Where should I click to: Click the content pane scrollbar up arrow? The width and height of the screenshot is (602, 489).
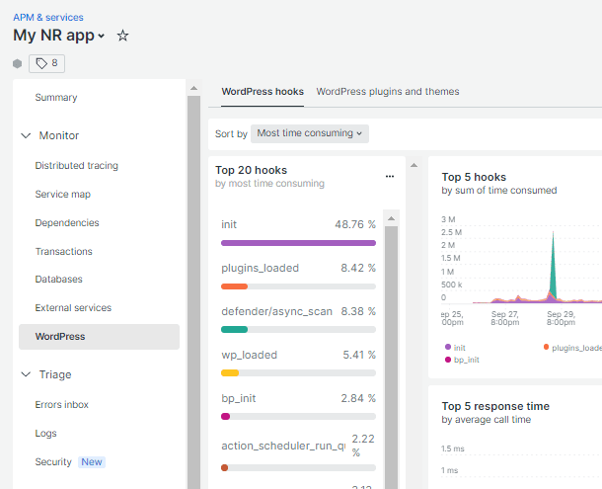tap(414, 165)
